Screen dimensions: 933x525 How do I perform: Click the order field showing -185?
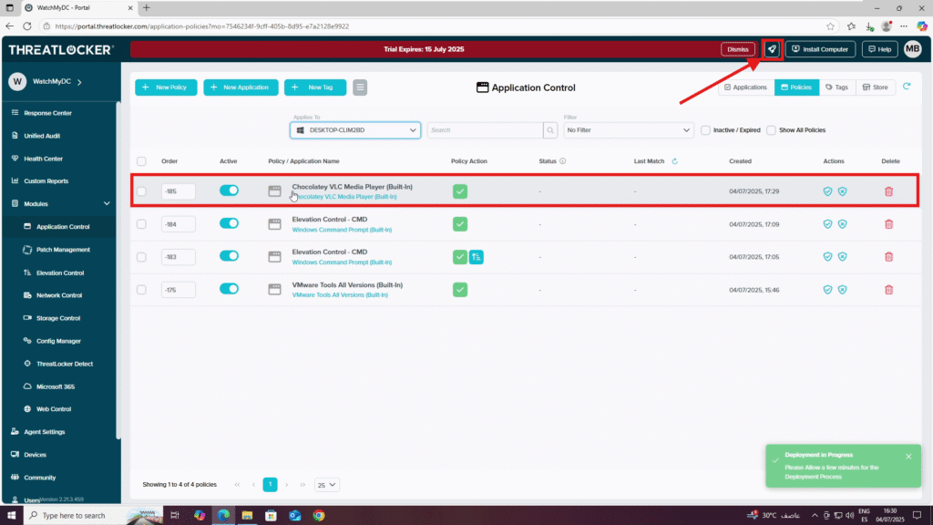click(x=178, y=191)
